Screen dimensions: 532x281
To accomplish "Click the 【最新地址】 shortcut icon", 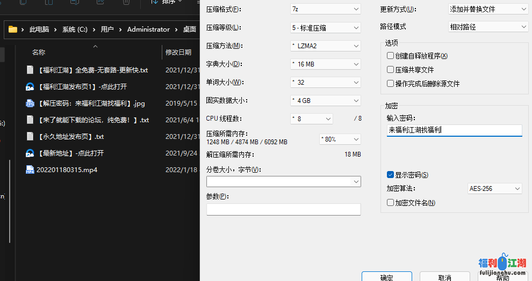I will click(30, 153).
